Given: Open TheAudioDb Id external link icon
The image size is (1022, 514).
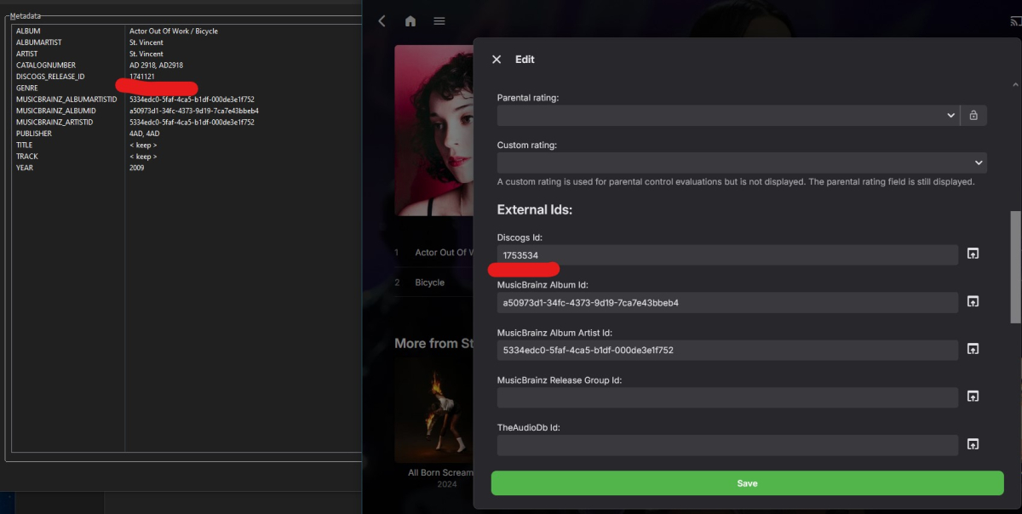Looking at the screenshot, I should [973, 443].
